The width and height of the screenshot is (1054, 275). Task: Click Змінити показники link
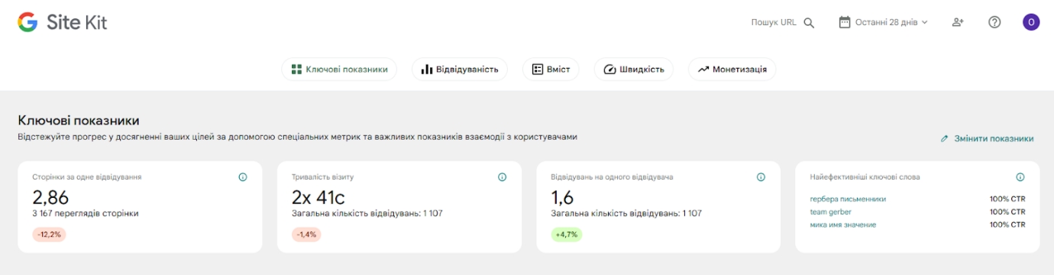987,139
